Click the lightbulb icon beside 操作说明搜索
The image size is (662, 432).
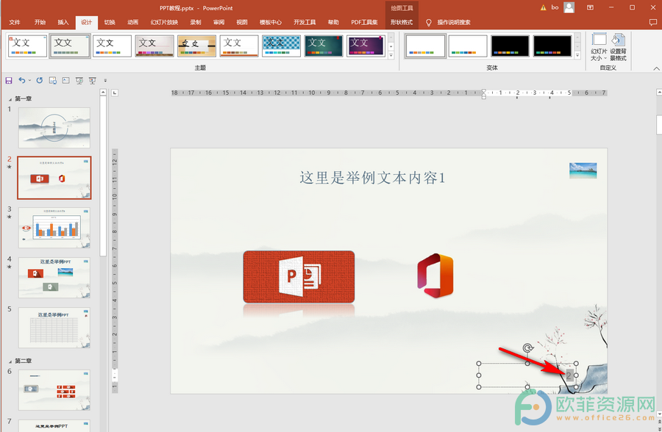(429, 22)
